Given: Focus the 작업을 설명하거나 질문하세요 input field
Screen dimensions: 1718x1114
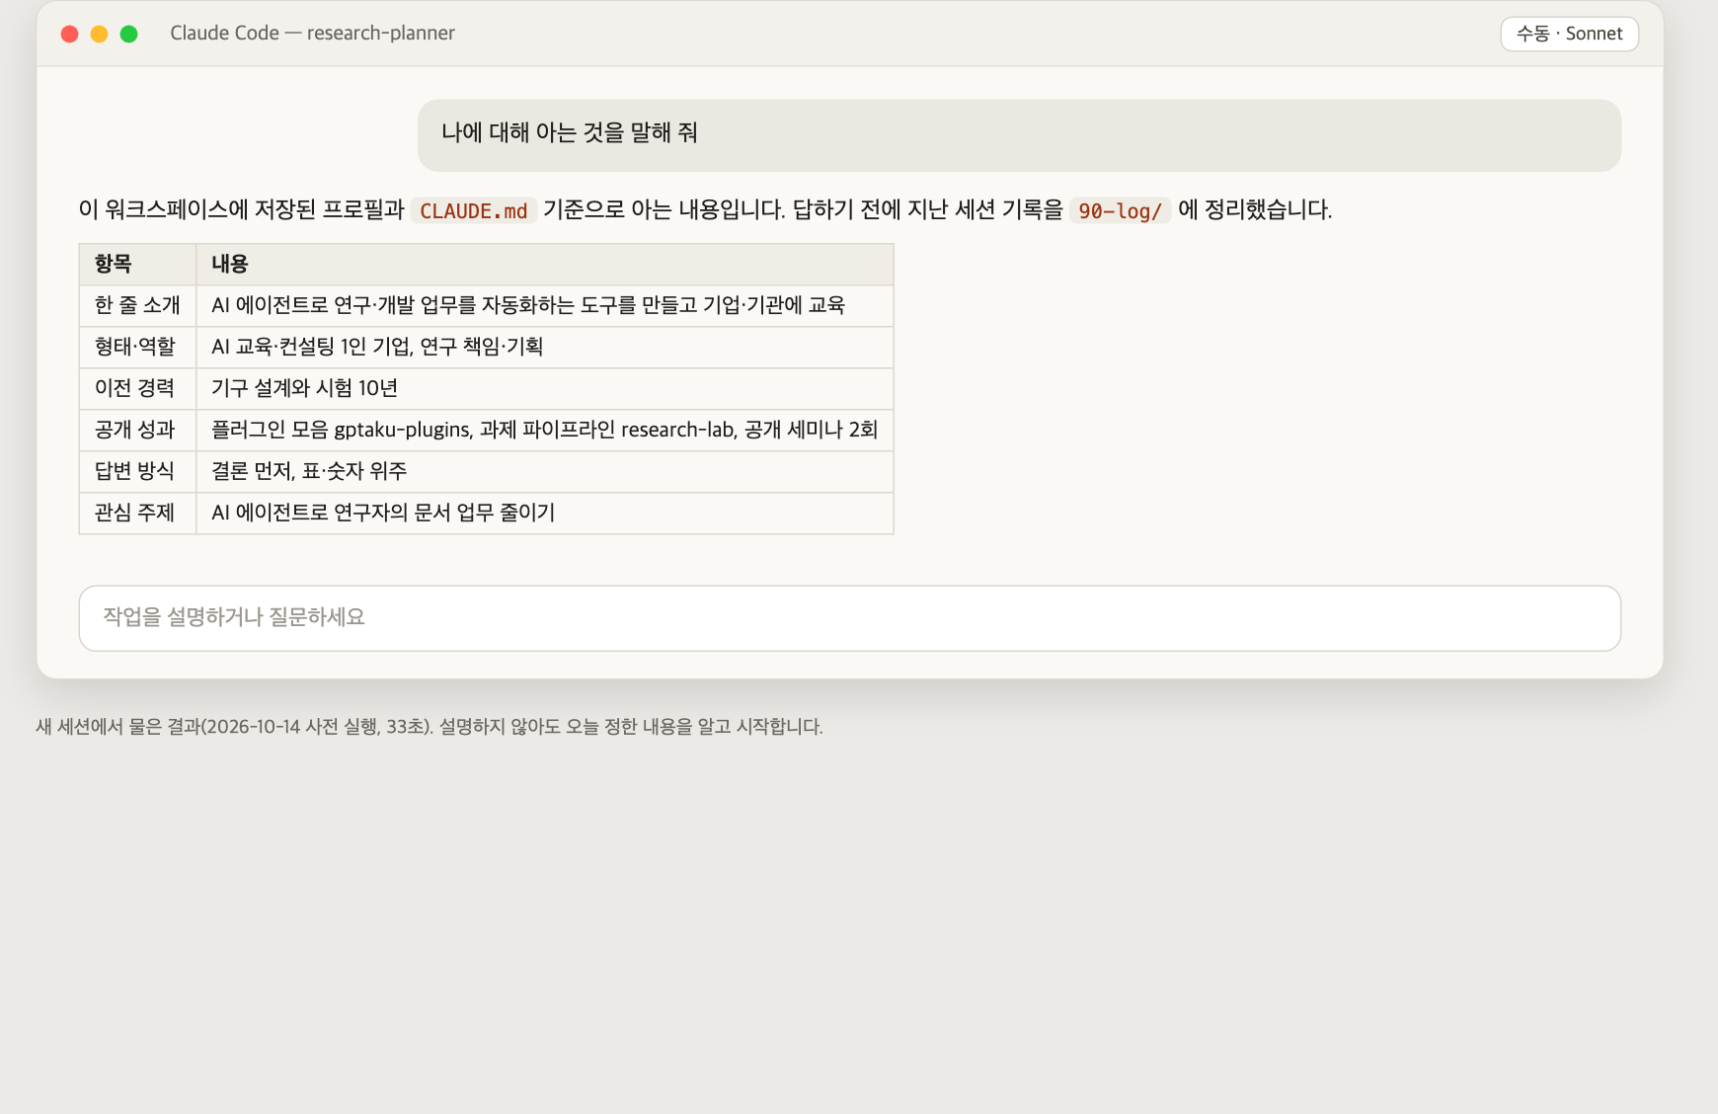Looking at the screenshot, I should (849, 618).
